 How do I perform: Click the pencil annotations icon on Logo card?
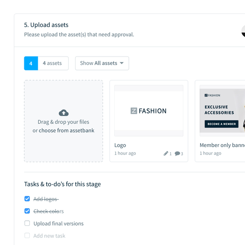[166, 154]
